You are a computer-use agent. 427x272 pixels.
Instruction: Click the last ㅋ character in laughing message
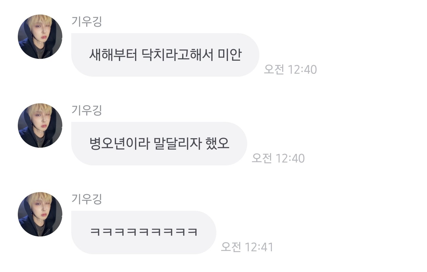[193, 232]
